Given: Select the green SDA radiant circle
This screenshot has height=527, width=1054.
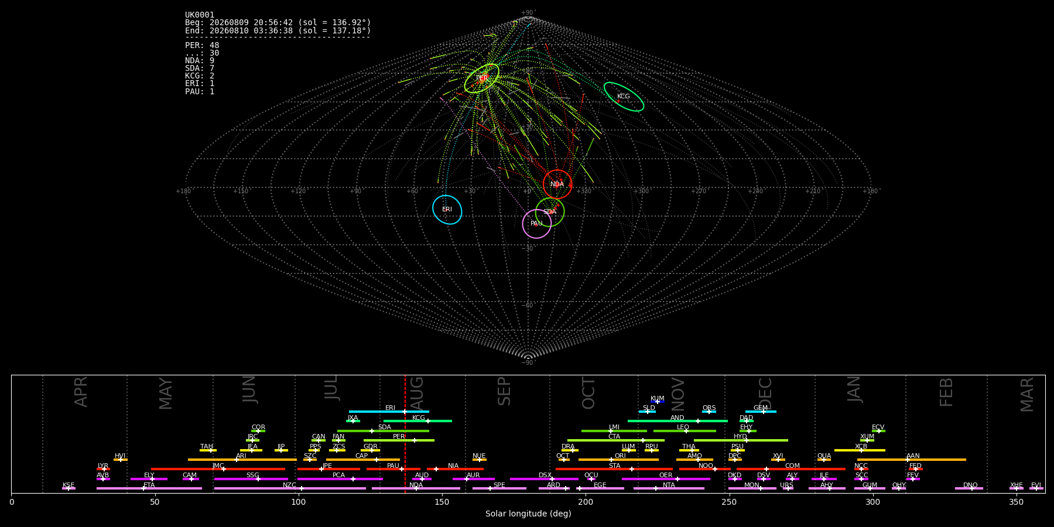Looking at the screenshot, I should click(x=550, y=212).
